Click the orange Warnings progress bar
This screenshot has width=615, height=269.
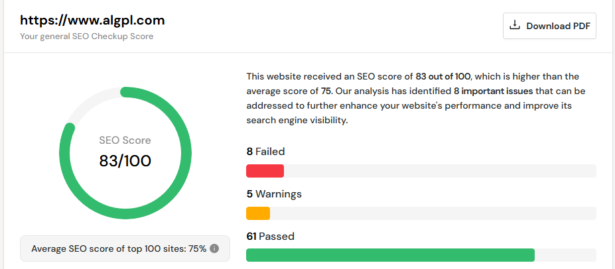click(258, 213)
